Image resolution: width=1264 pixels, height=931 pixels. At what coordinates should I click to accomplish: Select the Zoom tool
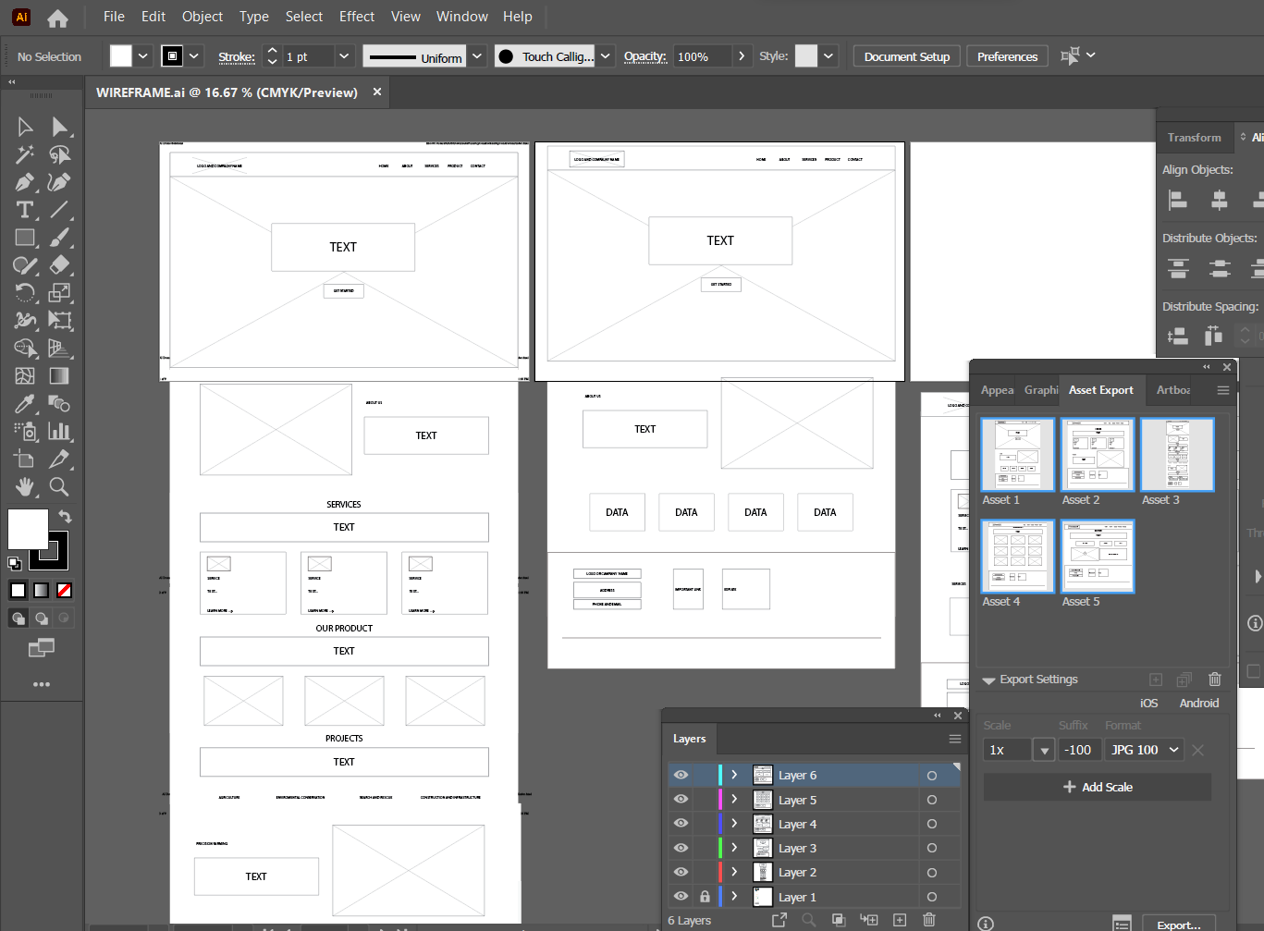pyautogui.click(x=59, y=486)
